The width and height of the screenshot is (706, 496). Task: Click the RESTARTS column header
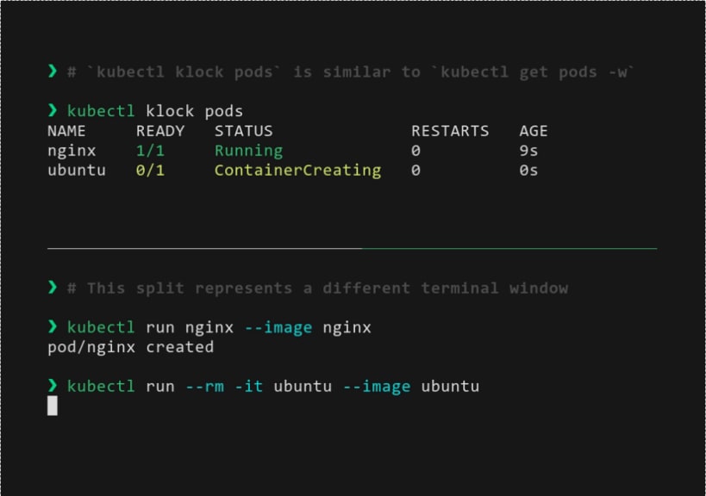coord(450,132)
